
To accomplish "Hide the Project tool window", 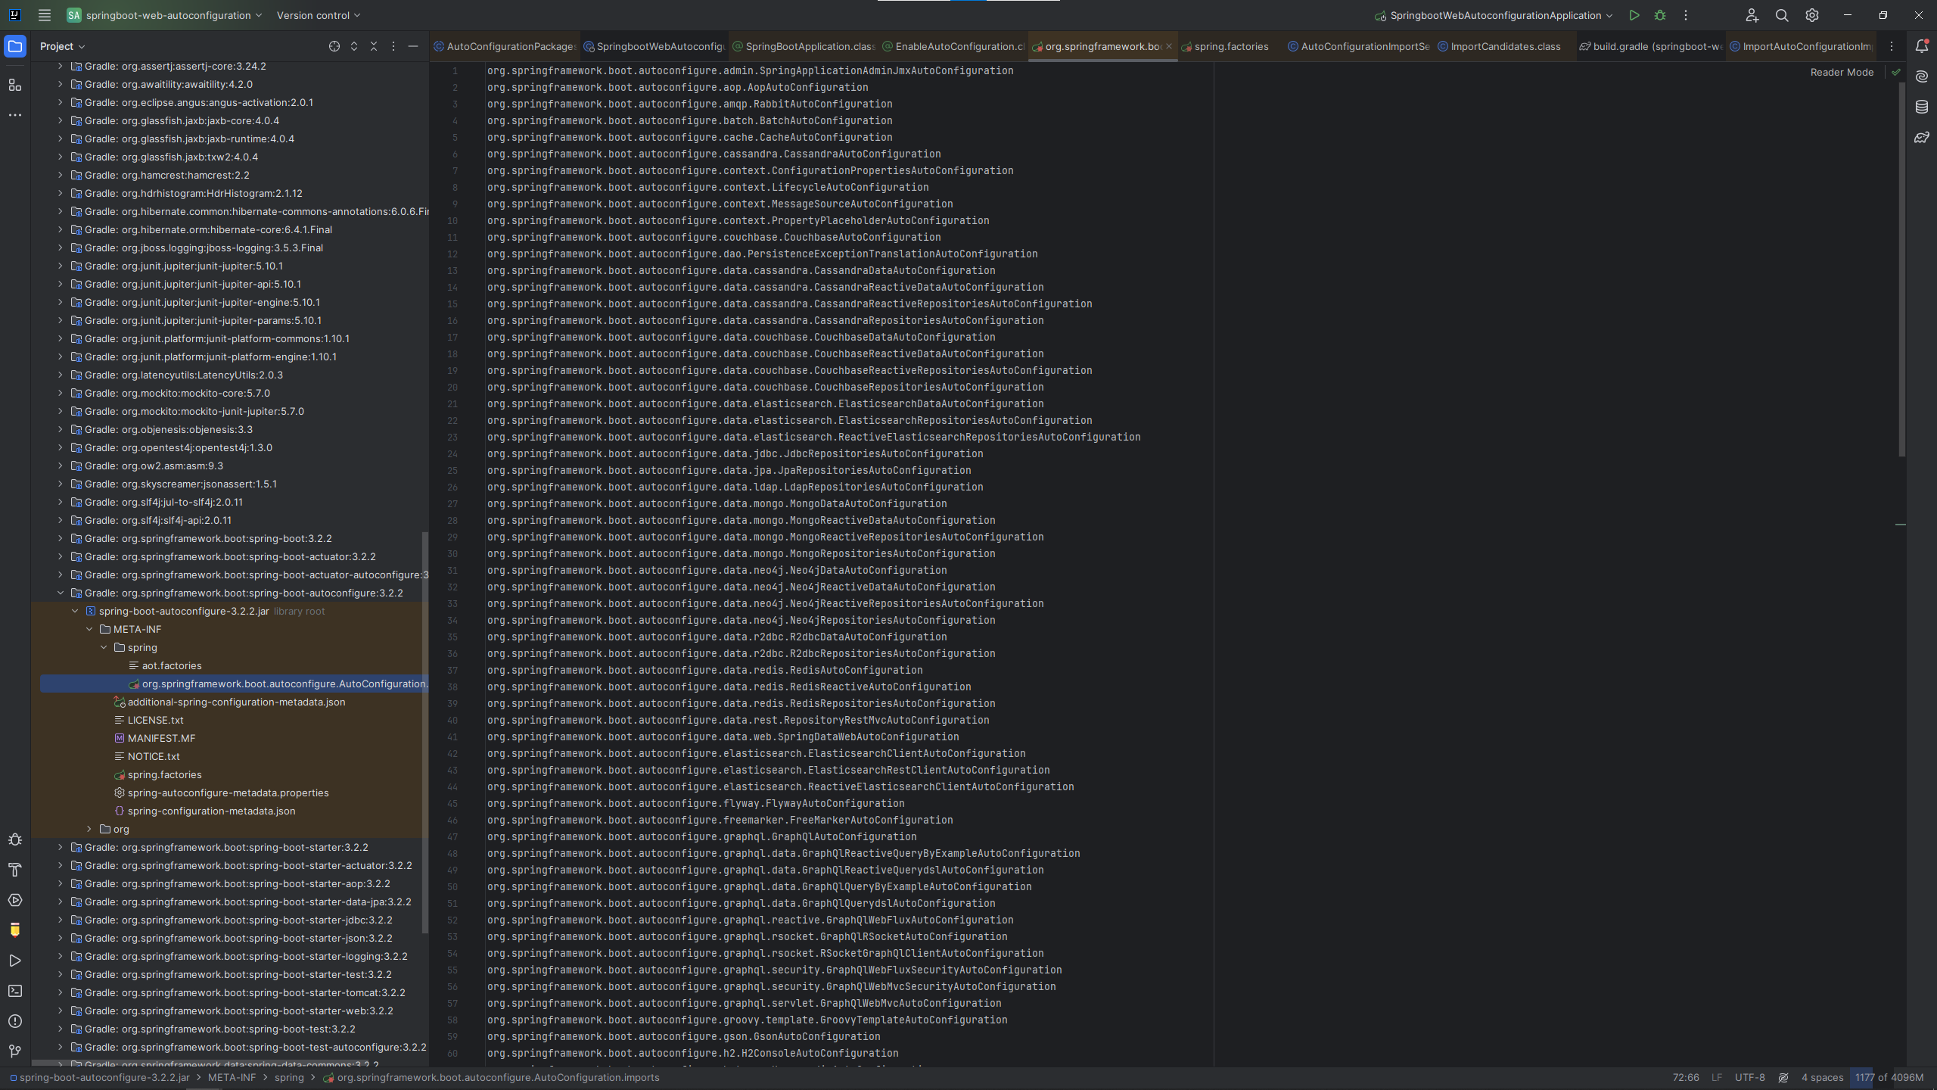I will (x=413, y=46).
